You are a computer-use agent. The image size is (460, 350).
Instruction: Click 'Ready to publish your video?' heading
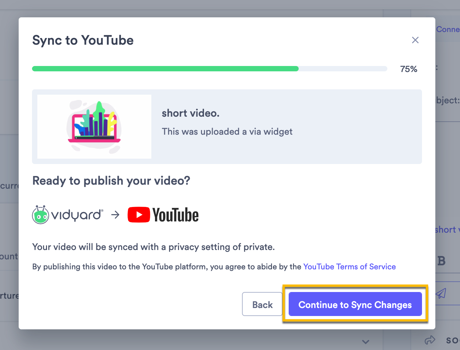tap(111, 181)
